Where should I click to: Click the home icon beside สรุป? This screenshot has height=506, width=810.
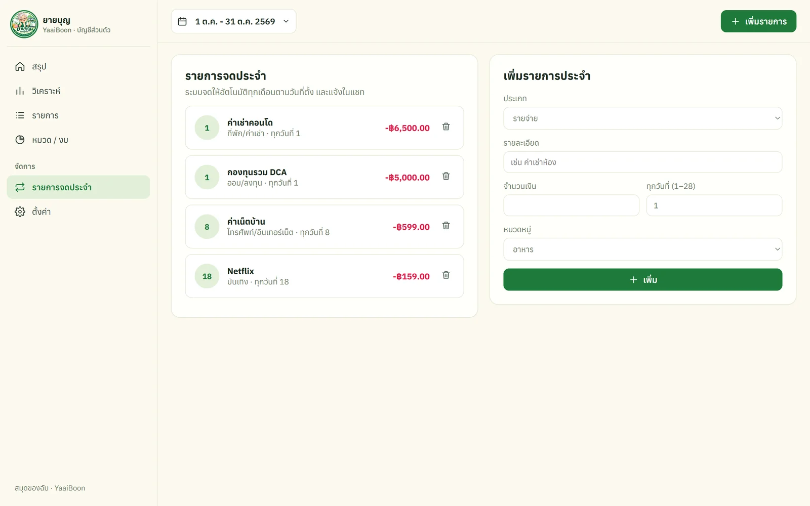(x=20, y=66)
